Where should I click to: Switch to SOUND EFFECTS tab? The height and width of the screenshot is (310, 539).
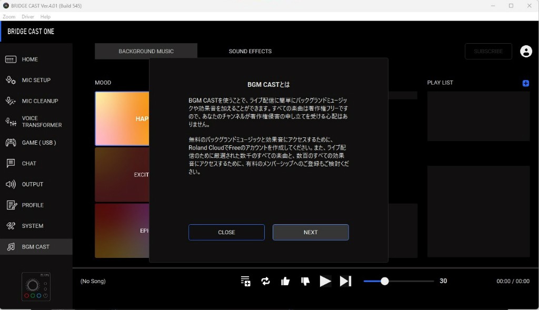pos(250,51)
